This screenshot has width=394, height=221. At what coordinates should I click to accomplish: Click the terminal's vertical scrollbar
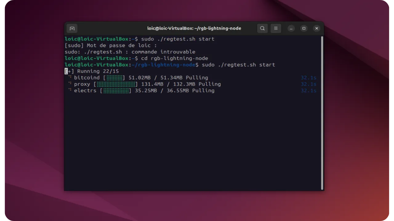click(x=322, y=112)
